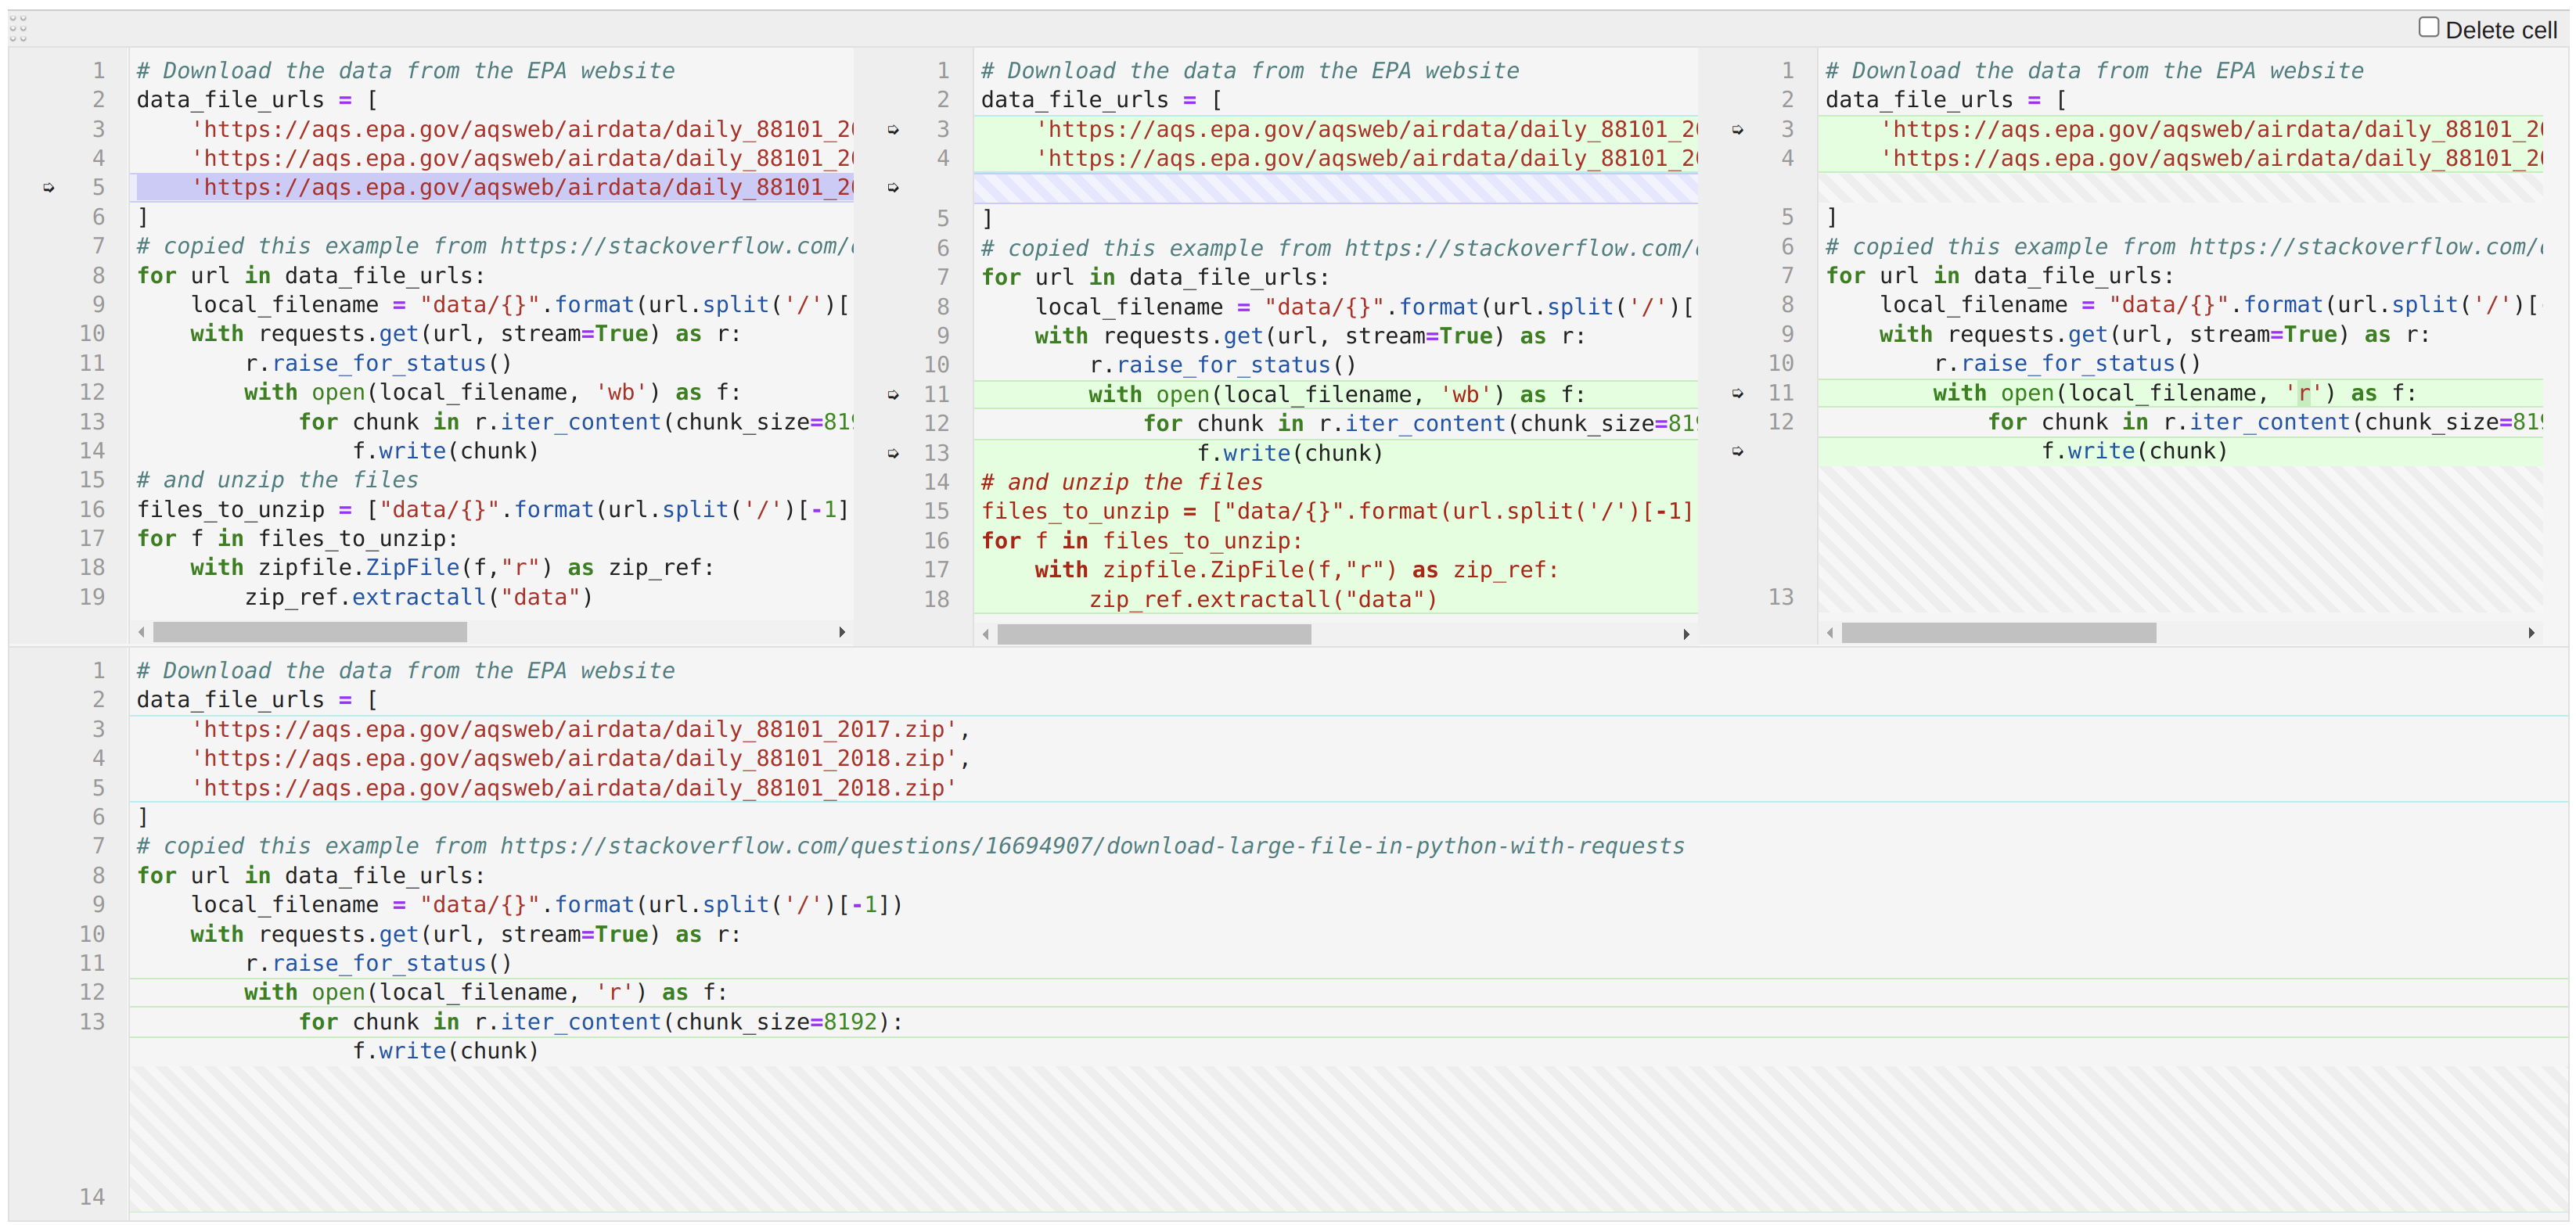
Task: Toggle the Delete cell checkbox
Action: 2428,26
